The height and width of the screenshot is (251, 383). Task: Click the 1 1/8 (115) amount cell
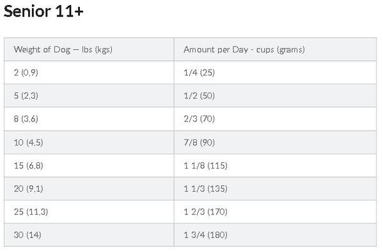pos(276,165)
